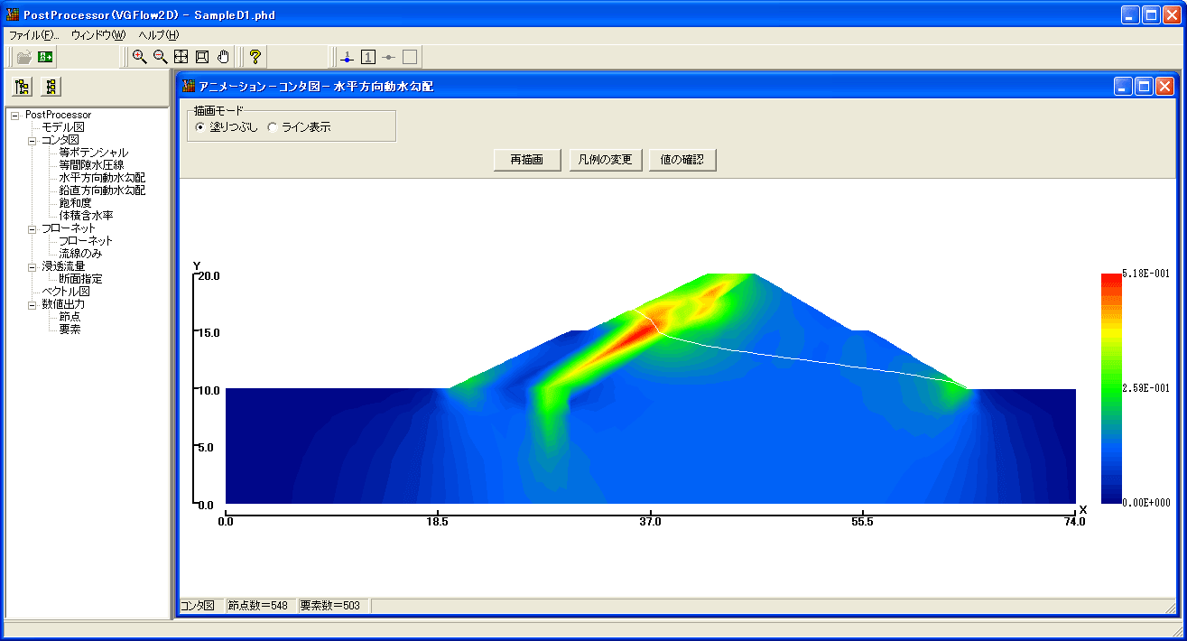Maximize the inner contour animation window
1187x641 pixels.
coord(1144,87)
